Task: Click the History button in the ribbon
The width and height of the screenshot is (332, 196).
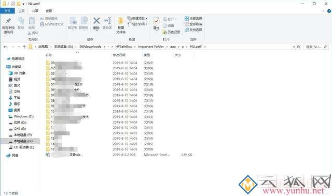Action: point(172,32)
